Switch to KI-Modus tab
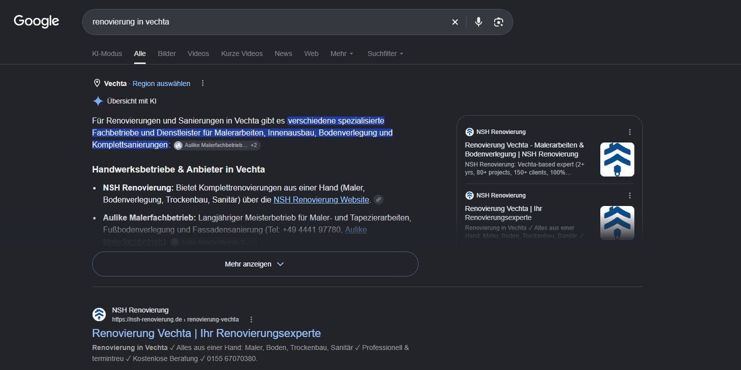This screenshot has width=741, height=370. coord(107,53)
